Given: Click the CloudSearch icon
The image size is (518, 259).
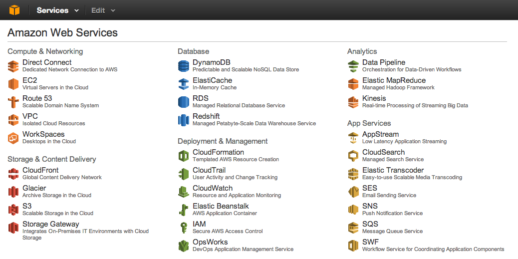Looking at the screenshot, I should [353, 156].
